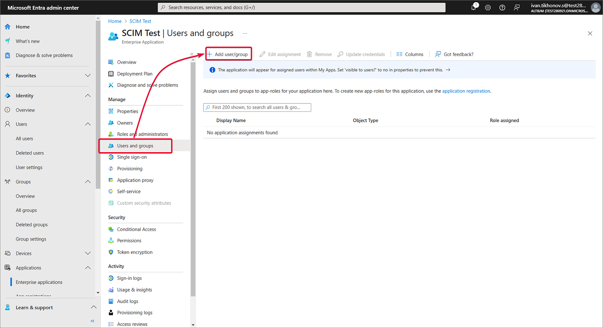Open the help question mark icon

pos(502,8)
